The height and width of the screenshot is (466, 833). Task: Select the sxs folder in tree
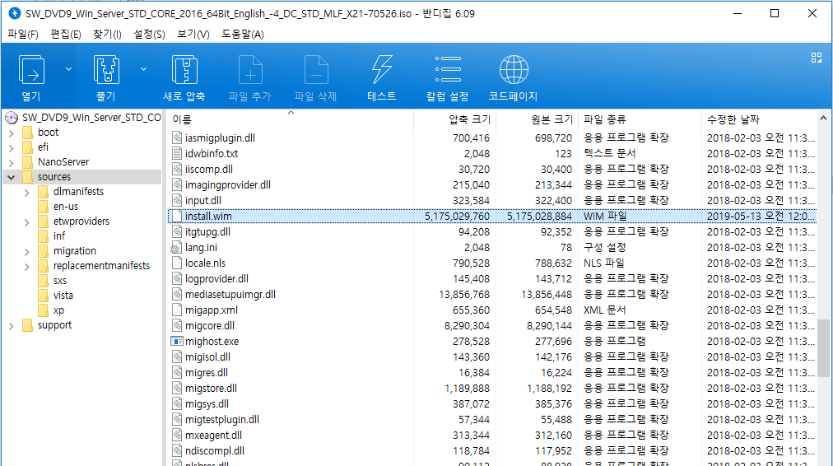pos(60,281)
